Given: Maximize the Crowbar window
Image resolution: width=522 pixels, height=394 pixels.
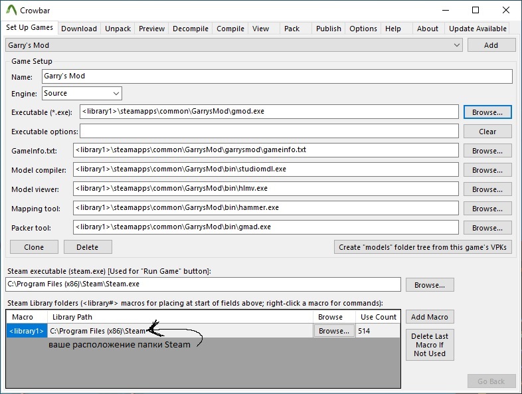Looking at the screenshot, I should [476, 11].
